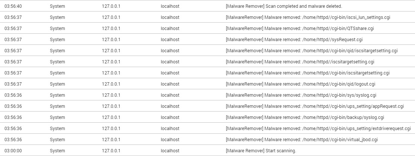Screen dimensions: 415x156
Task: Click localhost in the virtual_jbod.cgi row
Action: click(x=170, y=139)
